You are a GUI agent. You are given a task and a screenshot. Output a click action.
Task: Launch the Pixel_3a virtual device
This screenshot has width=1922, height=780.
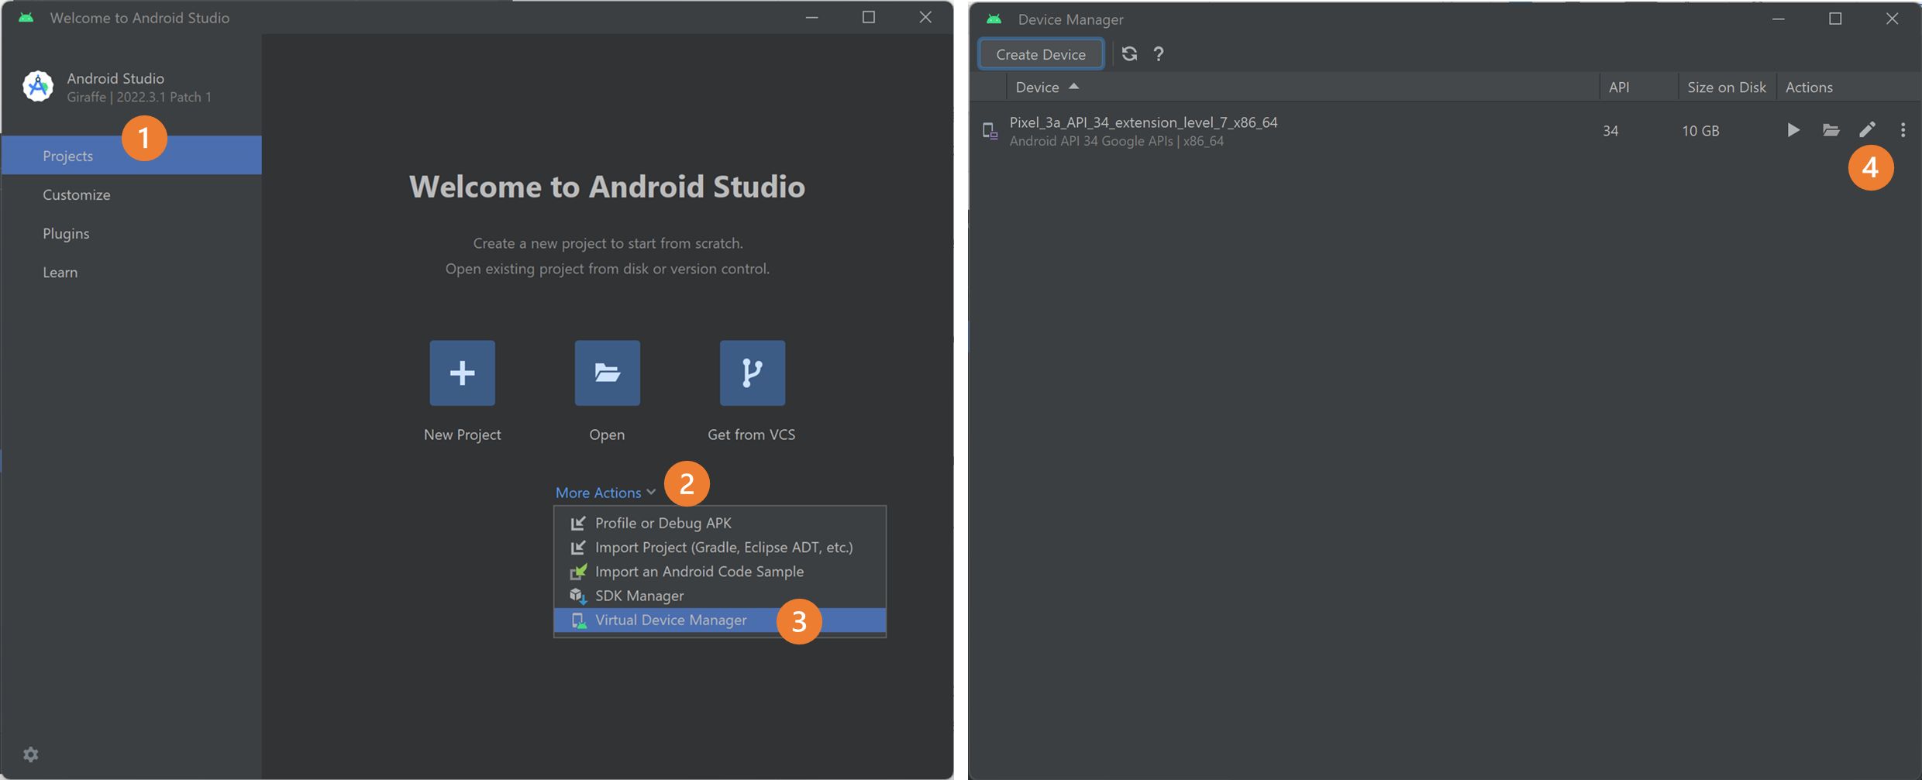pyautogui.click(x=1793, y=130)
